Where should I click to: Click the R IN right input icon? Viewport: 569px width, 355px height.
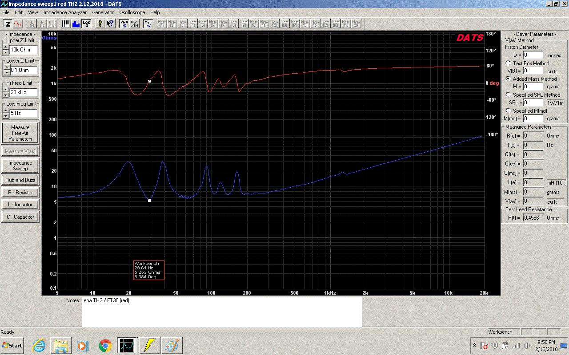point(42,24)
